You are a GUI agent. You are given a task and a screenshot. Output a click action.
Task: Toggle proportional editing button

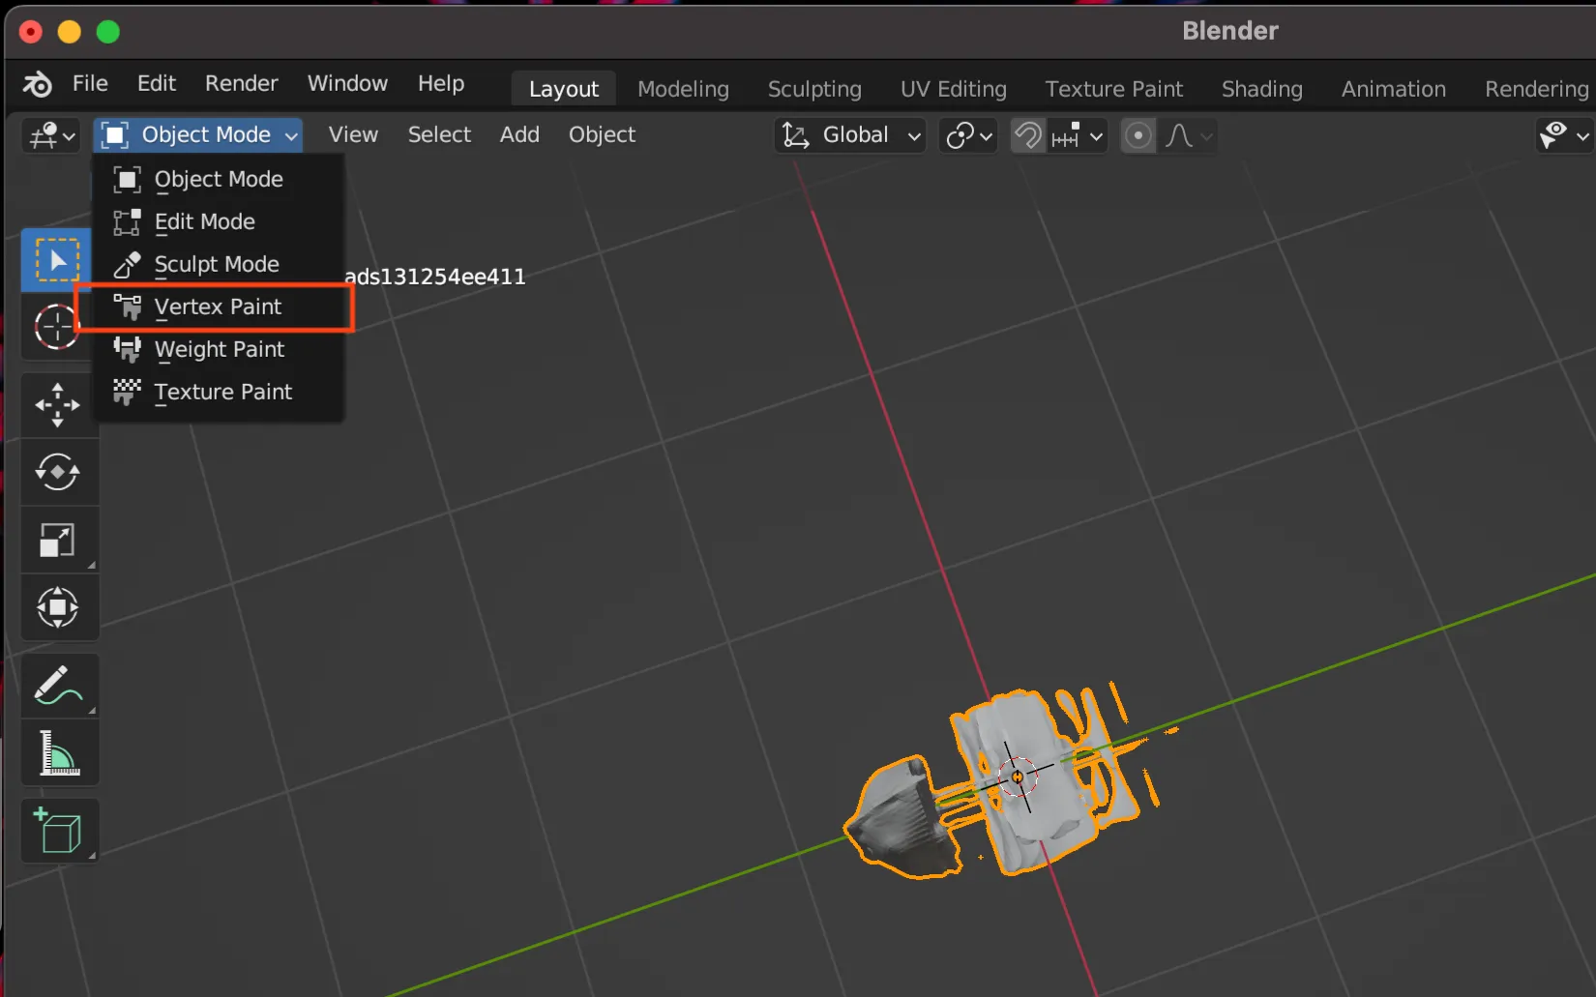pyautogui.click(x=1138, y=135)
